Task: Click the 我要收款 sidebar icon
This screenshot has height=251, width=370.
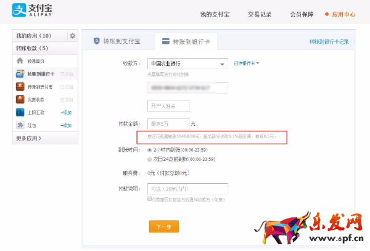Action: pos(20,99)
